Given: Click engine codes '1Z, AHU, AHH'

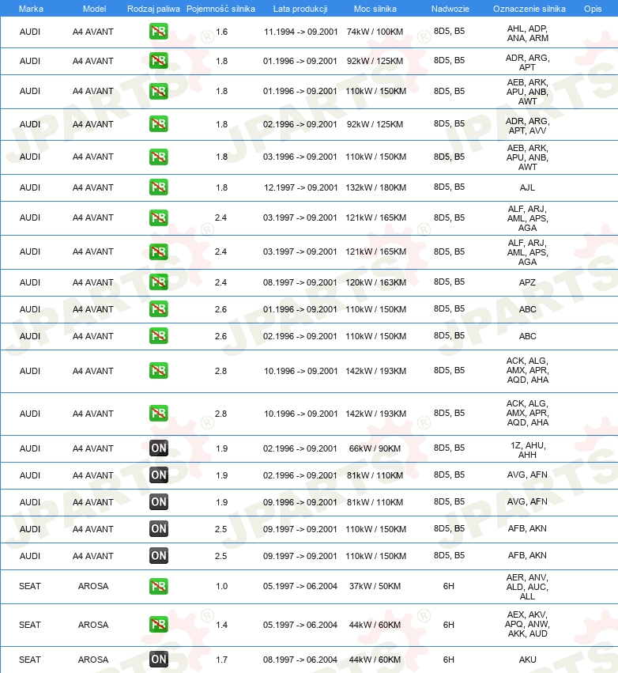Looking at the screenshot, I should 527,450.
